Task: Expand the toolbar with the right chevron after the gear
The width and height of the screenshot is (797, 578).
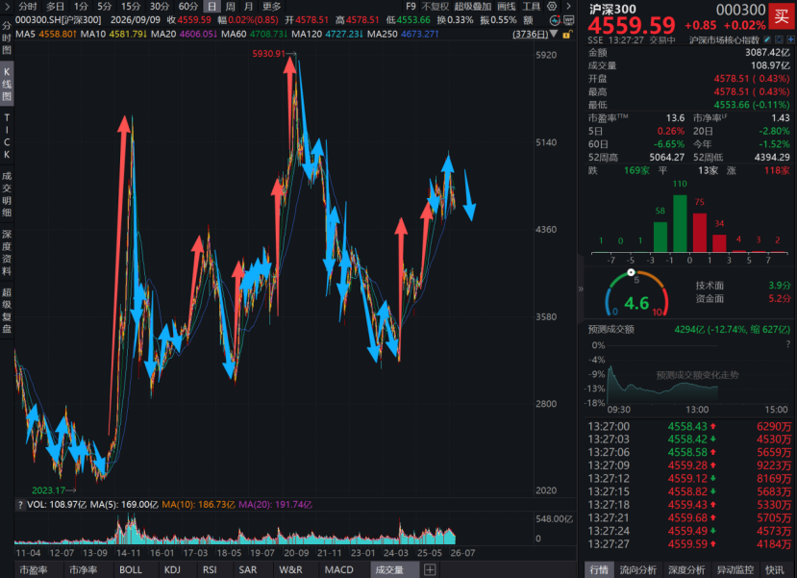Action: [569, 6]
